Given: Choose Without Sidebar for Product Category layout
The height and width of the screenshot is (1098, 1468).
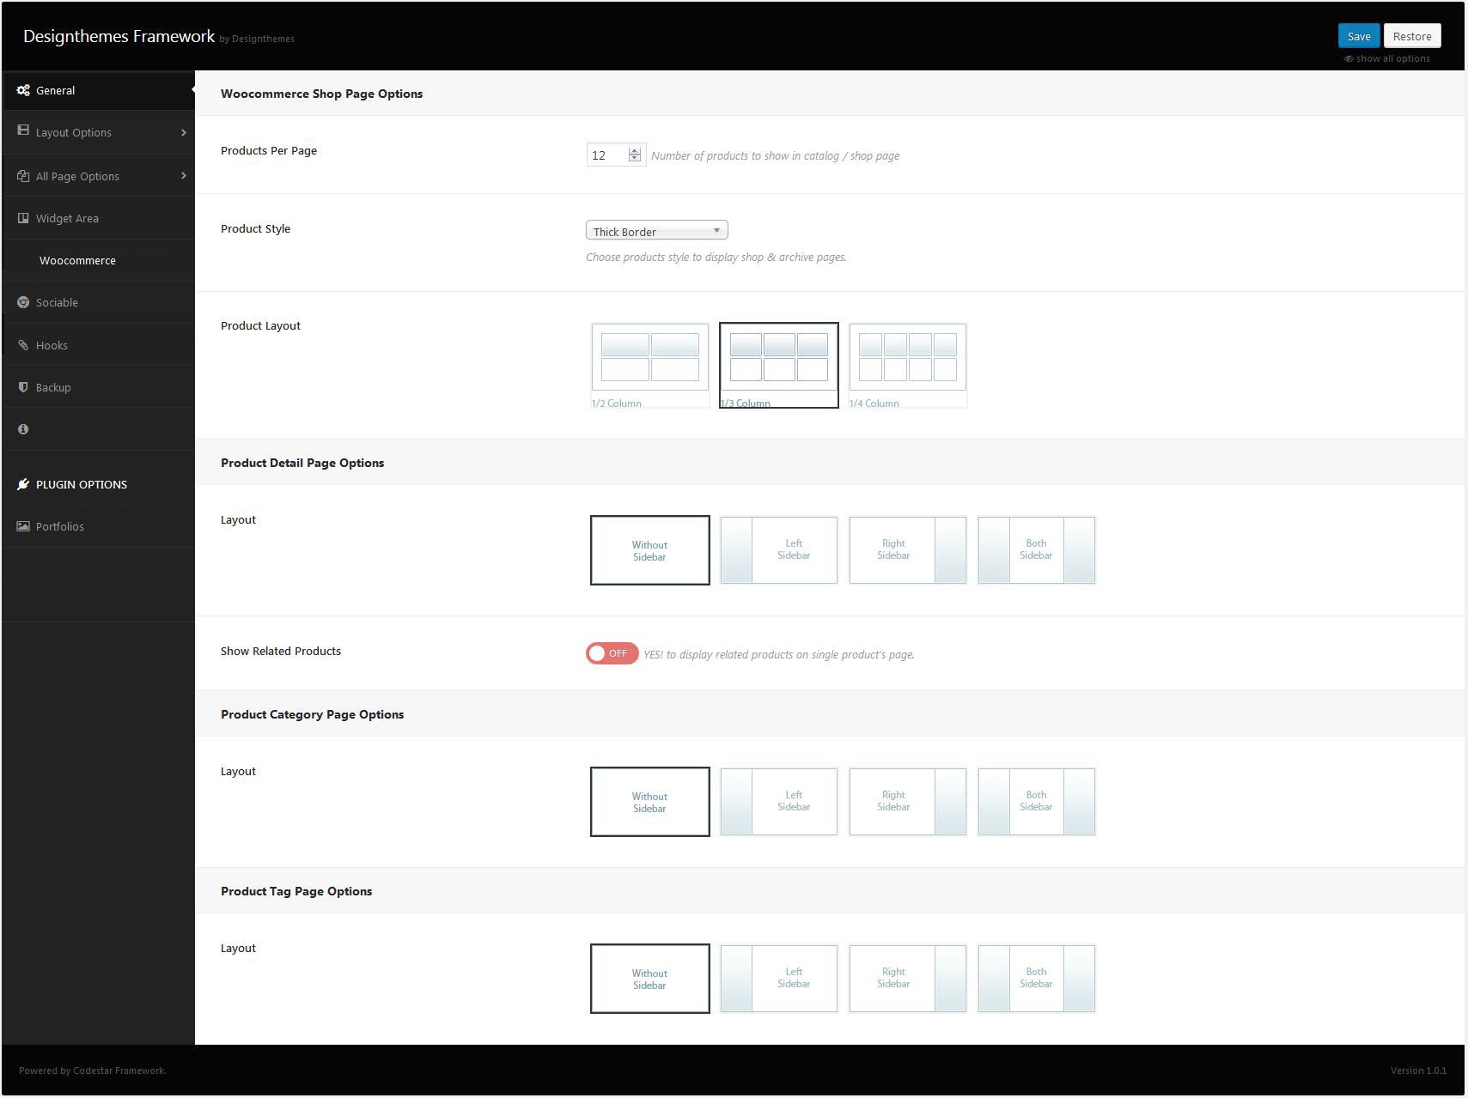Looking at the screenshot, I should (x=650, y=802).
